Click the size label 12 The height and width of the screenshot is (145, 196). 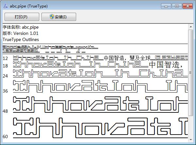(5, 58)
